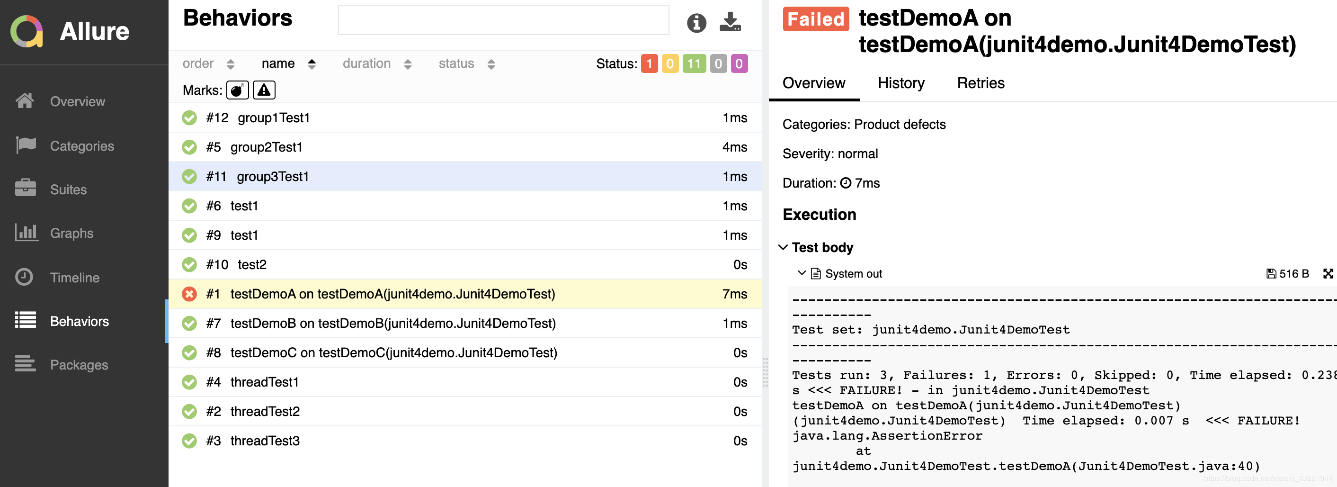Screen dimensions: 1337x487
Task: Open Overview in the sidebar
Action: click(77, 101)
